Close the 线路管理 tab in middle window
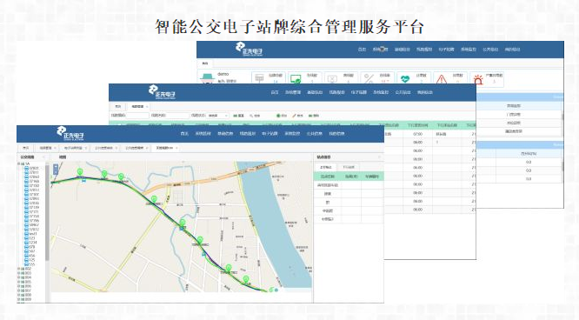This screenshot has width=579, height=320. [x=147, y=106]
